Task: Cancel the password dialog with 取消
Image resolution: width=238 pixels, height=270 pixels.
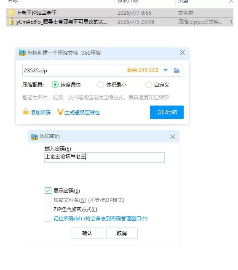Action: (x=122, y=233)
